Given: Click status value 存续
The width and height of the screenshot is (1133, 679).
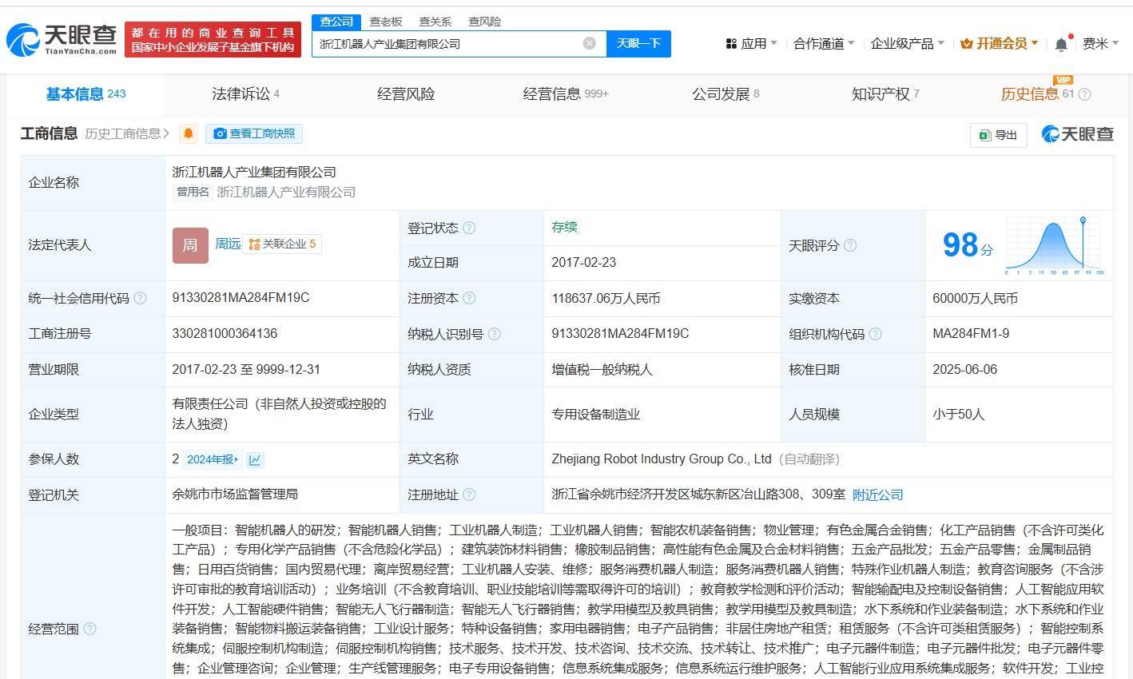Looking at the screenshot, I should [x=564, y=227].
